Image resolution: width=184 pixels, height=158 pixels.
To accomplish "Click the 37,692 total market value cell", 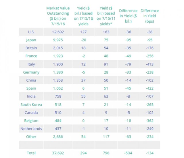I will [57, 153].
